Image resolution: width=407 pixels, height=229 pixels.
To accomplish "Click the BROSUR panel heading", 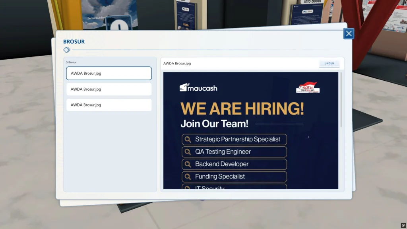I will point(74,42).
